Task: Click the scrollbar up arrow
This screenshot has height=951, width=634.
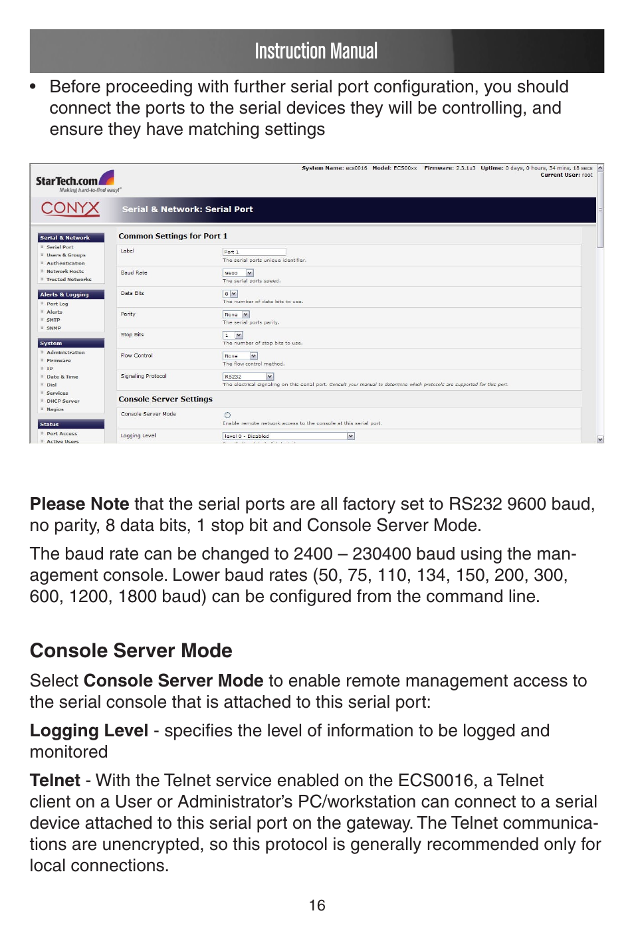Action: click(x=600, y=168)
